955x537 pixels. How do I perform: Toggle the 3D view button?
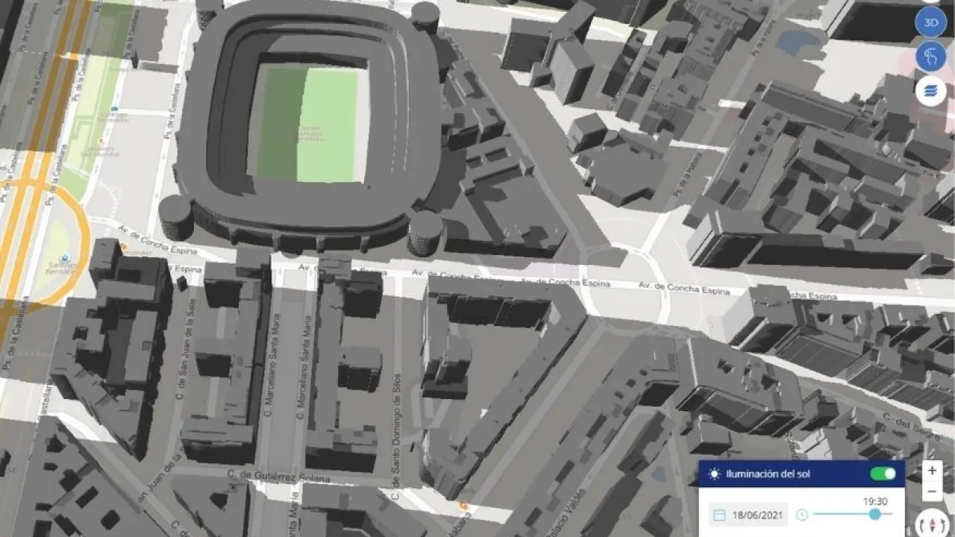tap(930, 23)
